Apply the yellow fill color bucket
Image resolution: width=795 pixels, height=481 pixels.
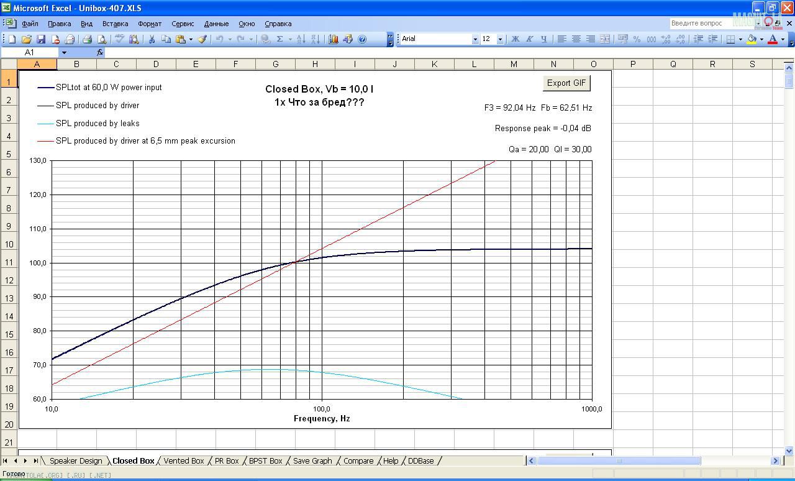(x=752, y=39)
